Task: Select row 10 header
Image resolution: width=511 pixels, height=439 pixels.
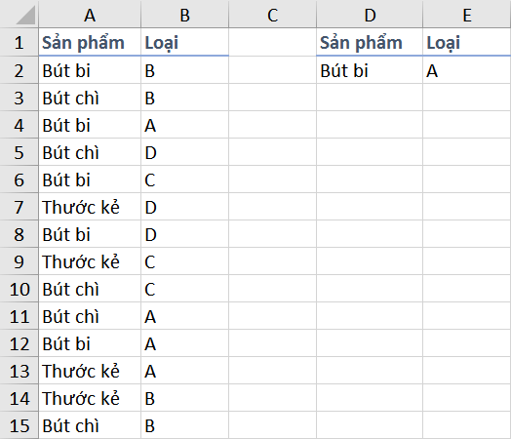Action: coord(19,289)
